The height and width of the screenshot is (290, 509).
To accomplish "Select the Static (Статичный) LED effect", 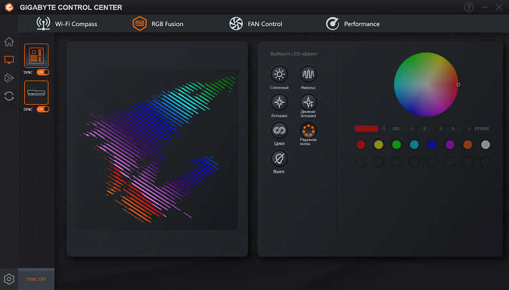I will [279, 74].
